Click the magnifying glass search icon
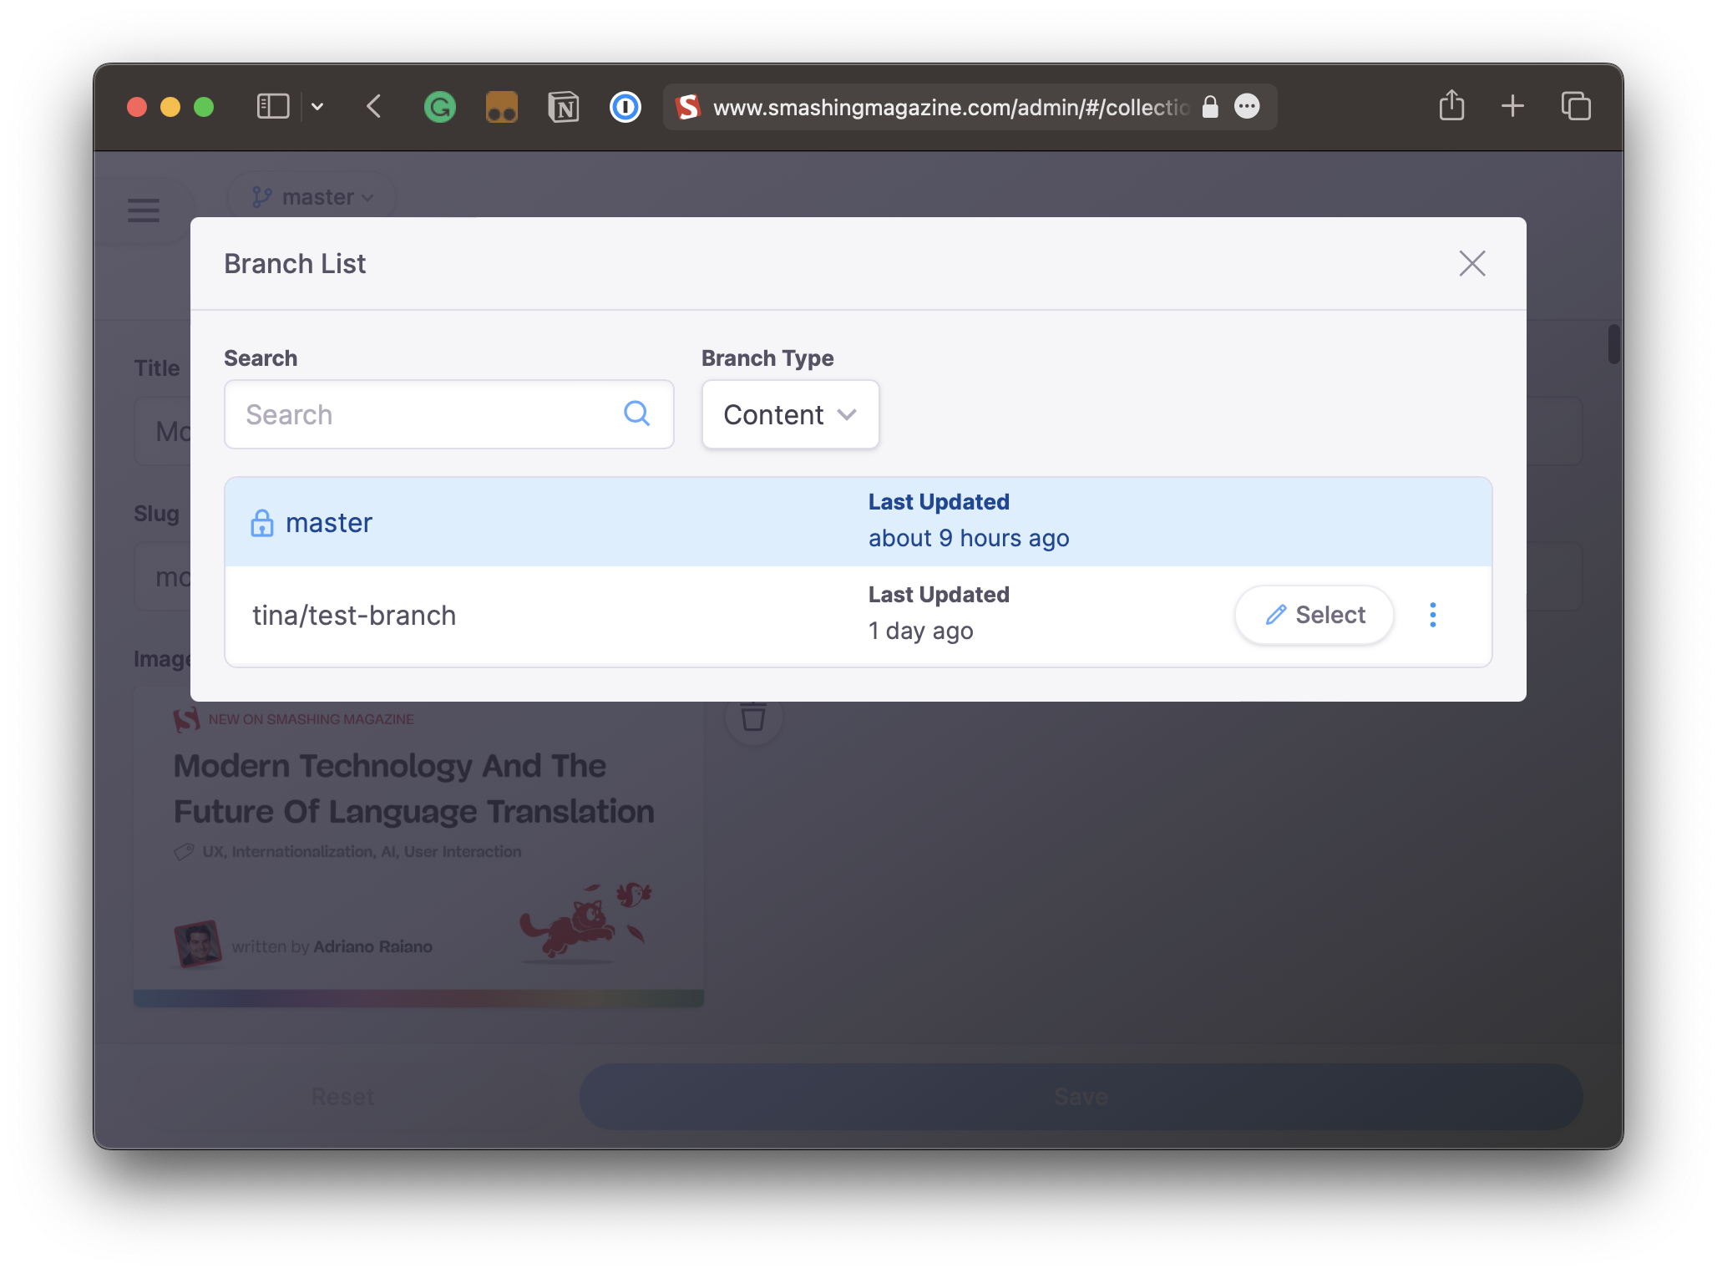The image size is (1717, 1273). click(636, 413)
